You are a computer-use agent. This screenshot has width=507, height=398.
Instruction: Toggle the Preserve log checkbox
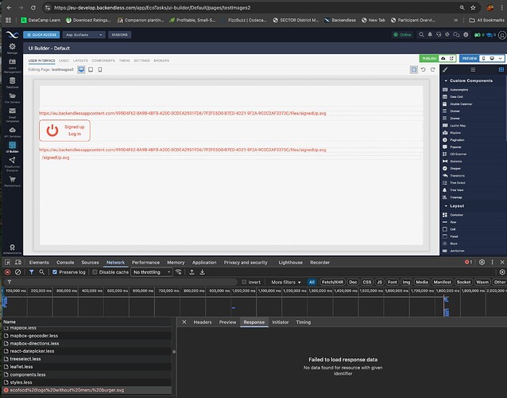coord(55,271)
